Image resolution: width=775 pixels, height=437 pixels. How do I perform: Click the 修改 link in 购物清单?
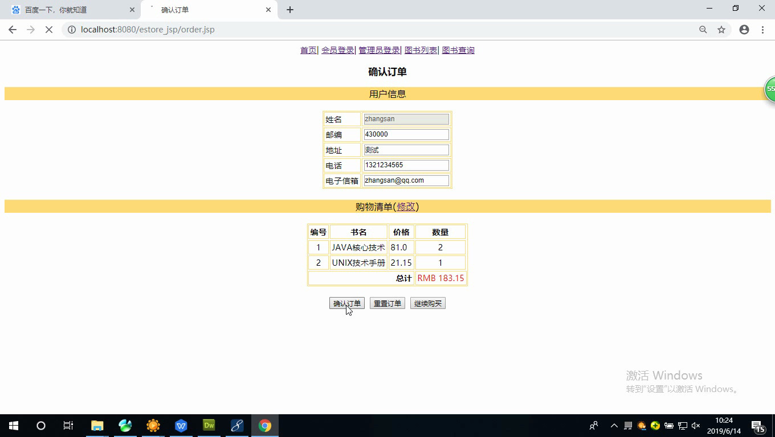tap(406, 207)
